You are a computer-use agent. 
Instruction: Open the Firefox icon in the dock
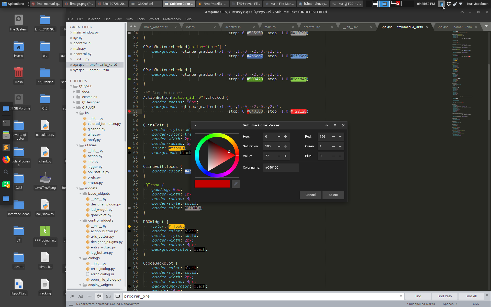click(x=6, y=160)
